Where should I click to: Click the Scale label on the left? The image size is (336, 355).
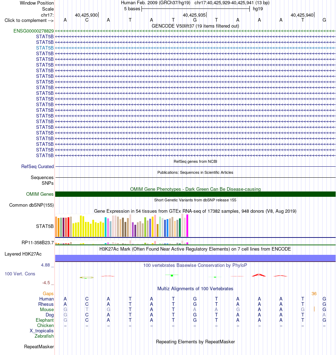pos(48,9)
